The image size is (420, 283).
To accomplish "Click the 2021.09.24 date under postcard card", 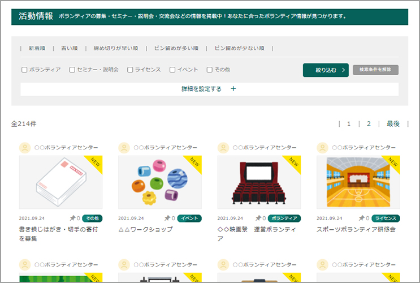I will click(32, 218).
